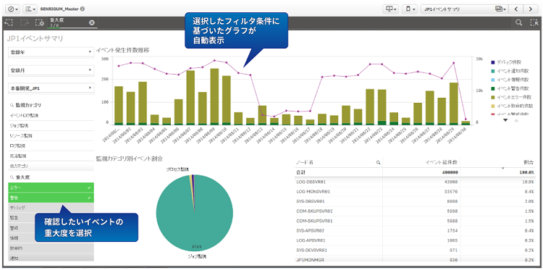Click the clear all selections icon
The height and width of the screenshot is (270, 543).
point(40,23)
